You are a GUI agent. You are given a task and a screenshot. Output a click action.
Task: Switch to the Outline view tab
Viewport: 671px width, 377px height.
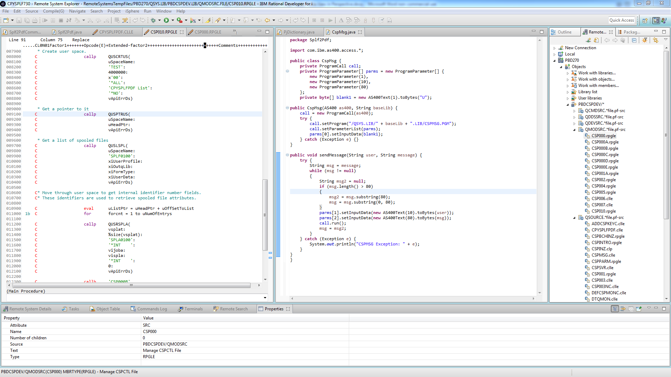click(x=564, y=32)
